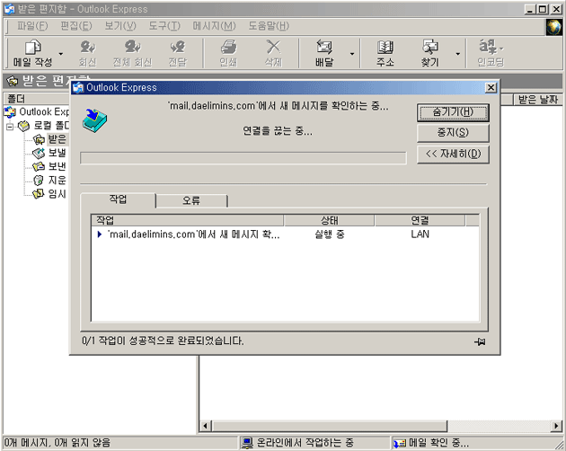This screenshot has height=451, width=566.
Task: Click the 전체 회신 (reply all) icon
Action: click(132, 53)
